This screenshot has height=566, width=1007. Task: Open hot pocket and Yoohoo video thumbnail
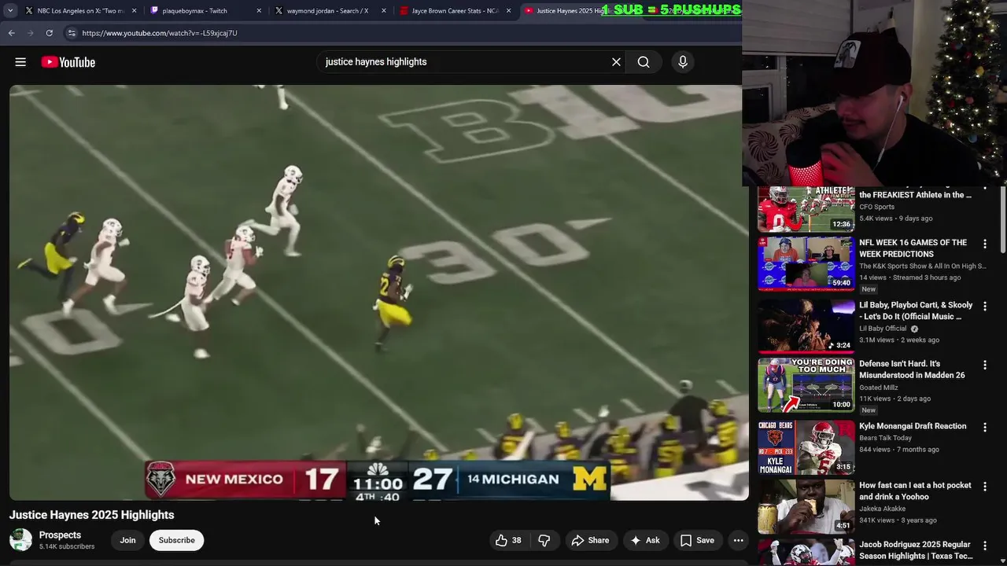click(806, 507)
